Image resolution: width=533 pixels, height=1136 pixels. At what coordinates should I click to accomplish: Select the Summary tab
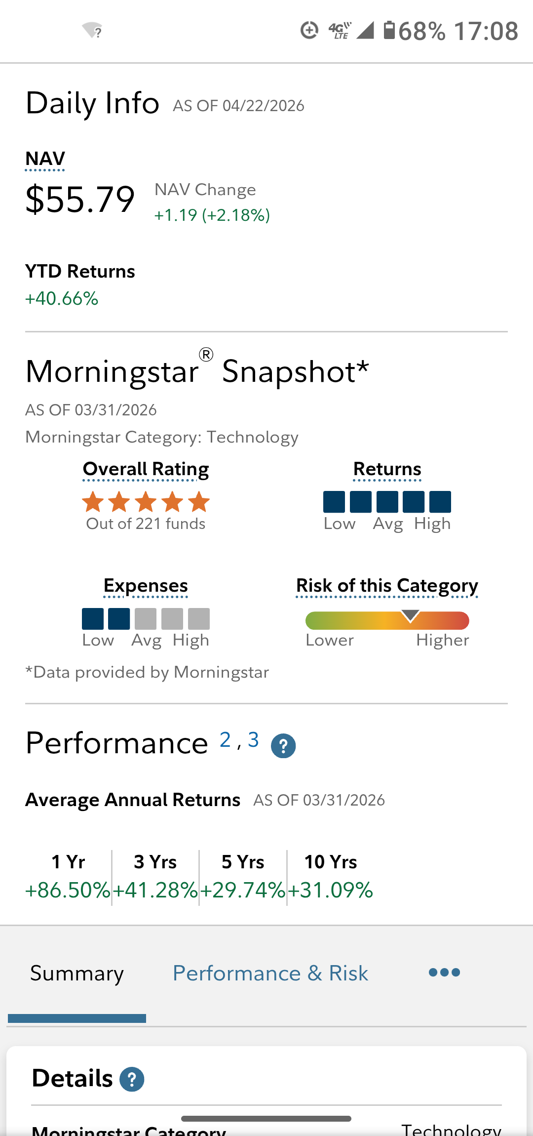click(77, 974)
